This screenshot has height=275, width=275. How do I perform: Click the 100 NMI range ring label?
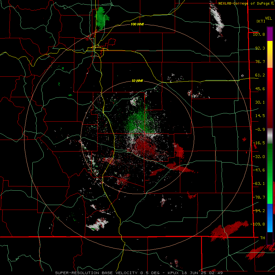coord(137,24)
